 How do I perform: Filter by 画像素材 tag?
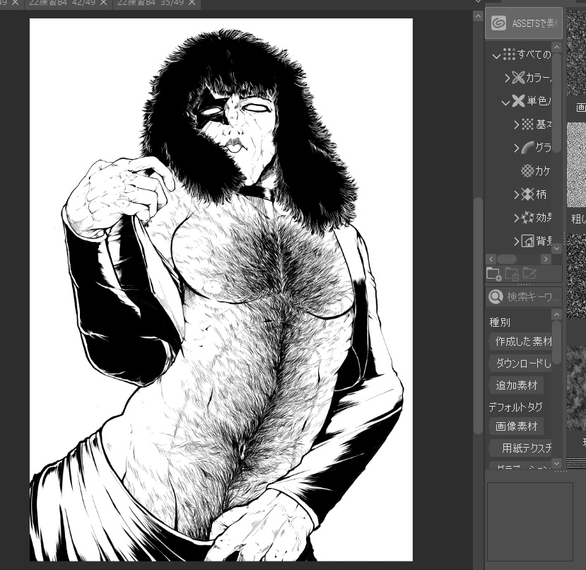click(516, 426)
